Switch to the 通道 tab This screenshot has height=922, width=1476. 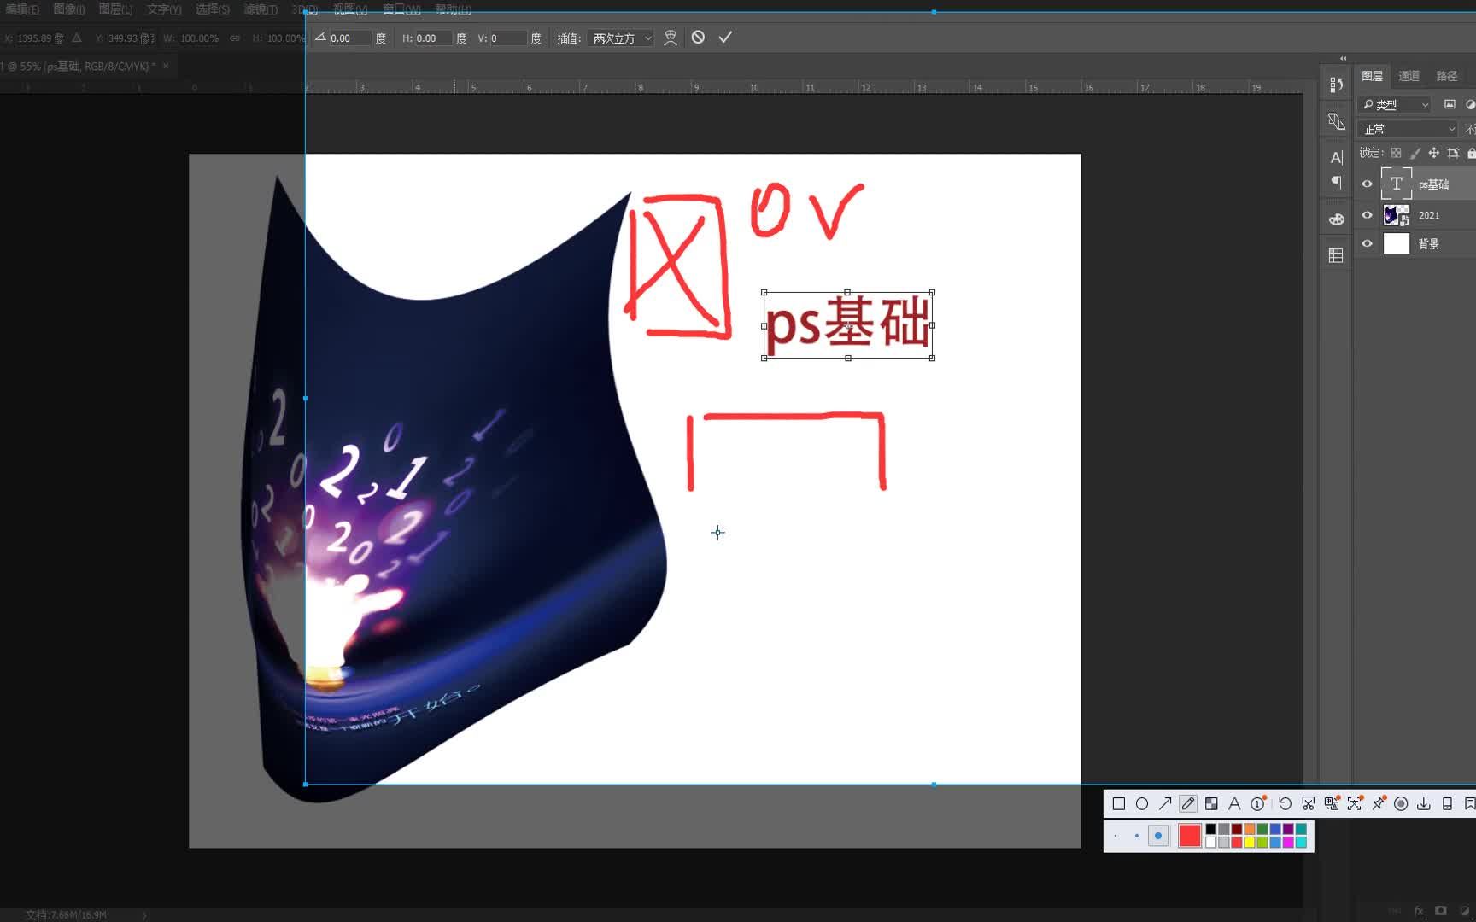tap(1409, 75)
